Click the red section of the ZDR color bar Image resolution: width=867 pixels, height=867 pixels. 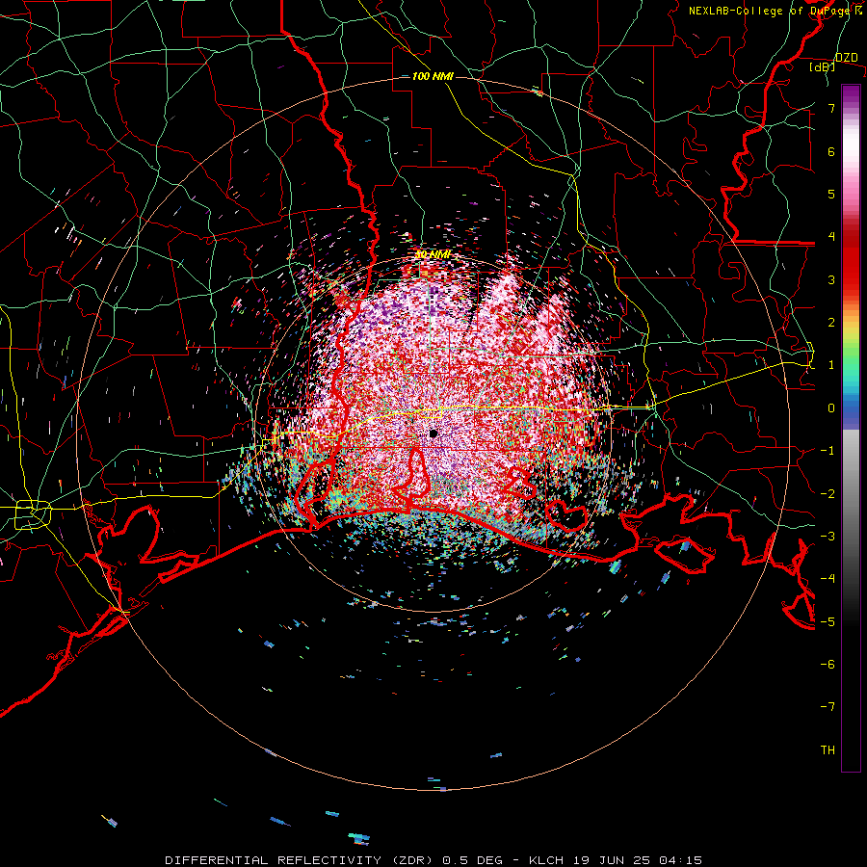click(851, 260)
